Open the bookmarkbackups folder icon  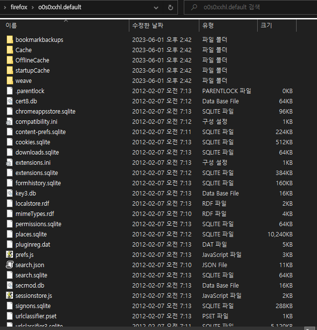(10, 39)
